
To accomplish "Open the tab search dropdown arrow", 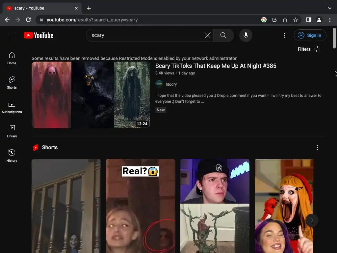I will pyautogui.click(x=330, y=8).
